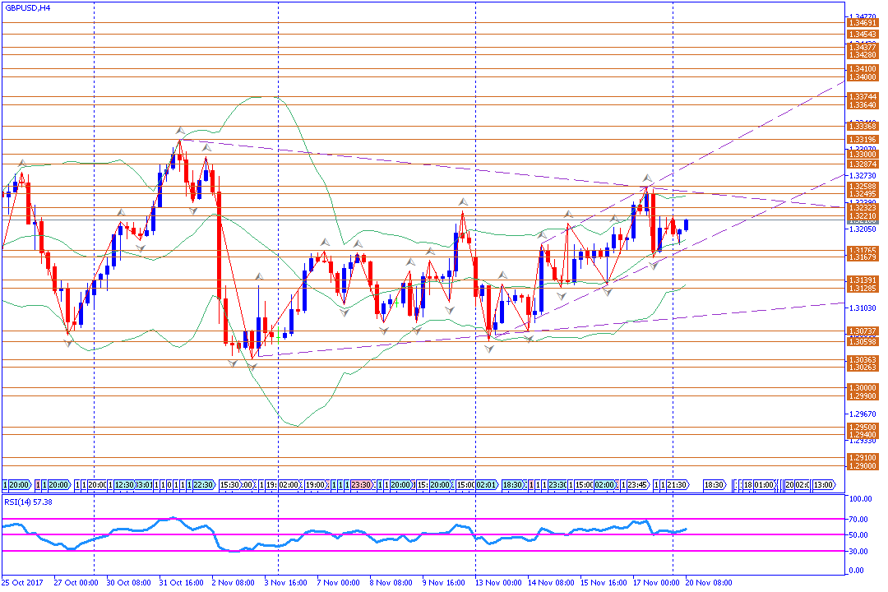
Task: Click the RSI(14) 57.38 indicator label
Action: pos(28,502)
